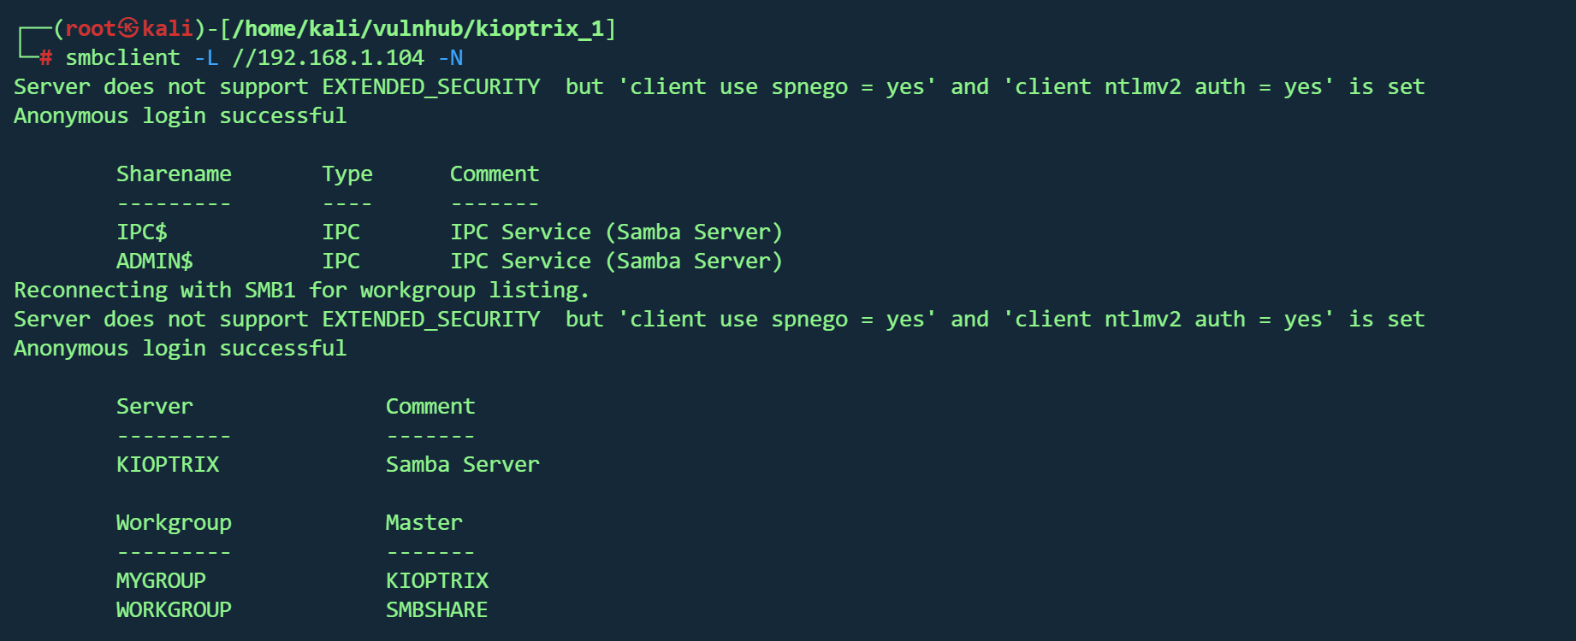The image size is (1576, 641).
Task: Select the MYGROUP workgroup entry
Action: [x=161, y=581]
